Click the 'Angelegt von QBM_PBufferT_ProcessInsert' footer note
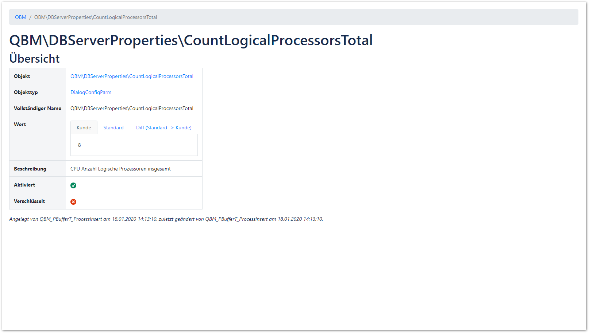 (166, 219)
